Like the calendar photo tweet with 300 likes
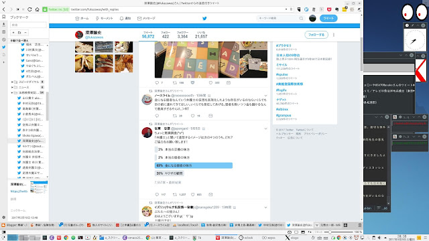 pyautogui.click(x=210, y=82)
